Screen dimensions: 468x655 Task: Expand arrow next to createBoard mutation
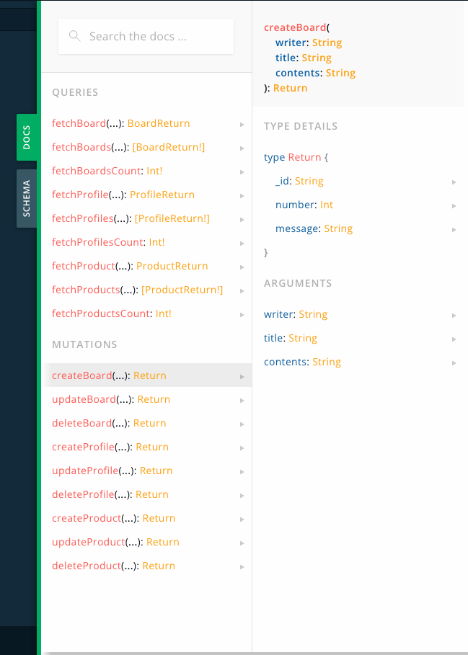click(x=242, y=377)
